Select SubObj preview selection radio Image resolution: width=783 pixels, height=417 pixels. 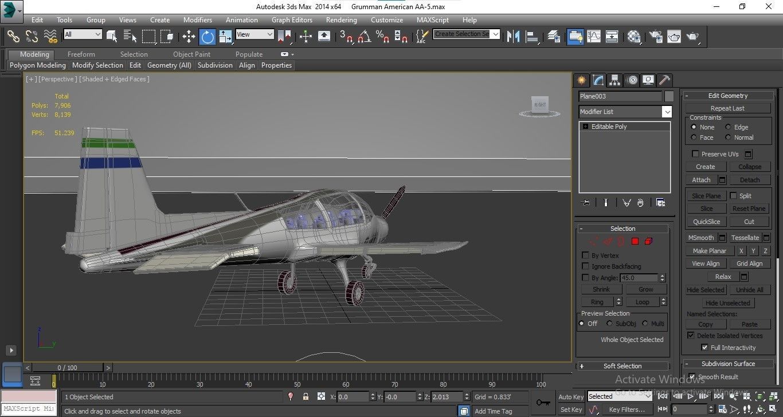(x=609, y=324)
